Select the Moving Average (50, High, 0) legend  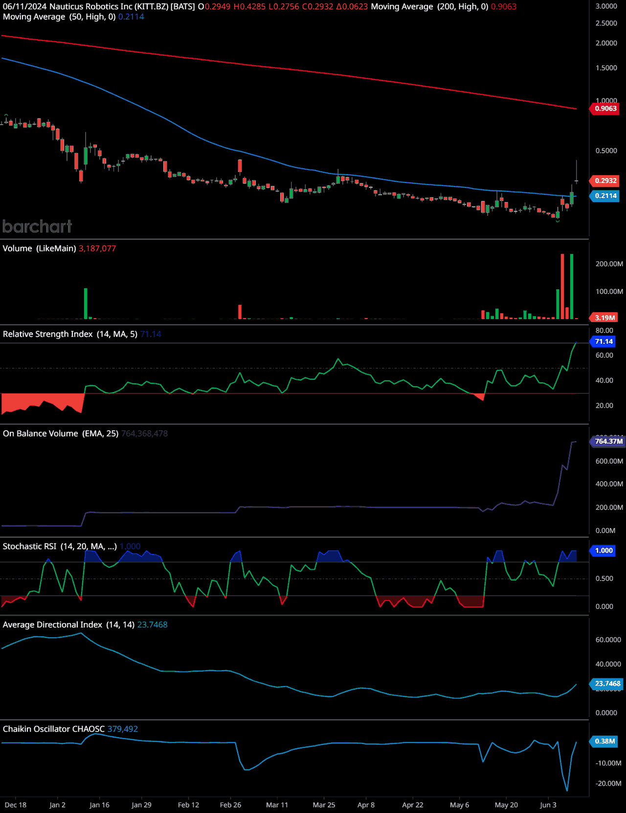click(59, 17)
